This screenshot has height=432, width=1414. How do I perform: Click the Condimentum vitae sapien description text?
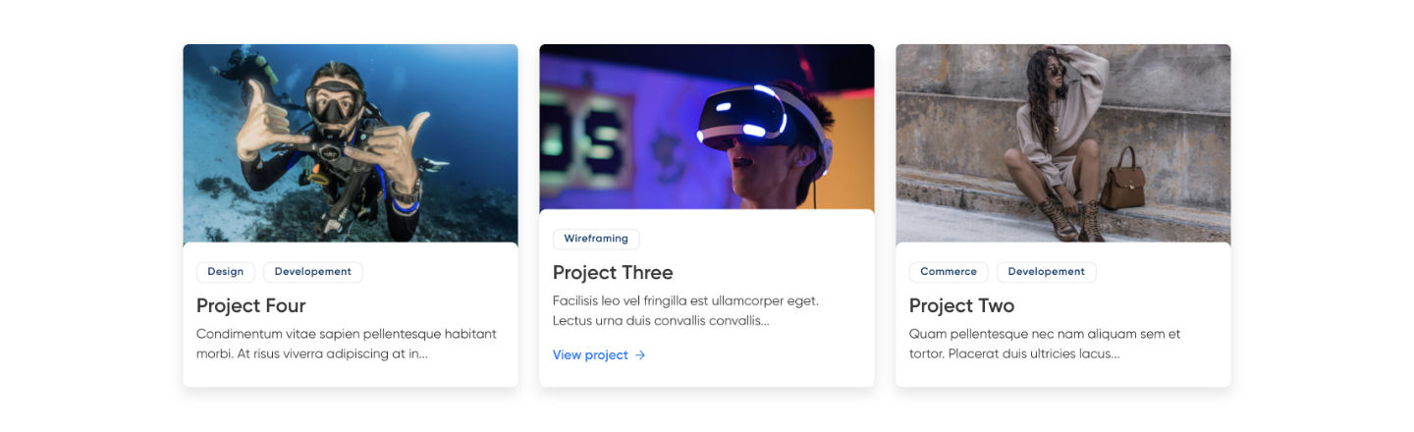click(x=347, y=344)
